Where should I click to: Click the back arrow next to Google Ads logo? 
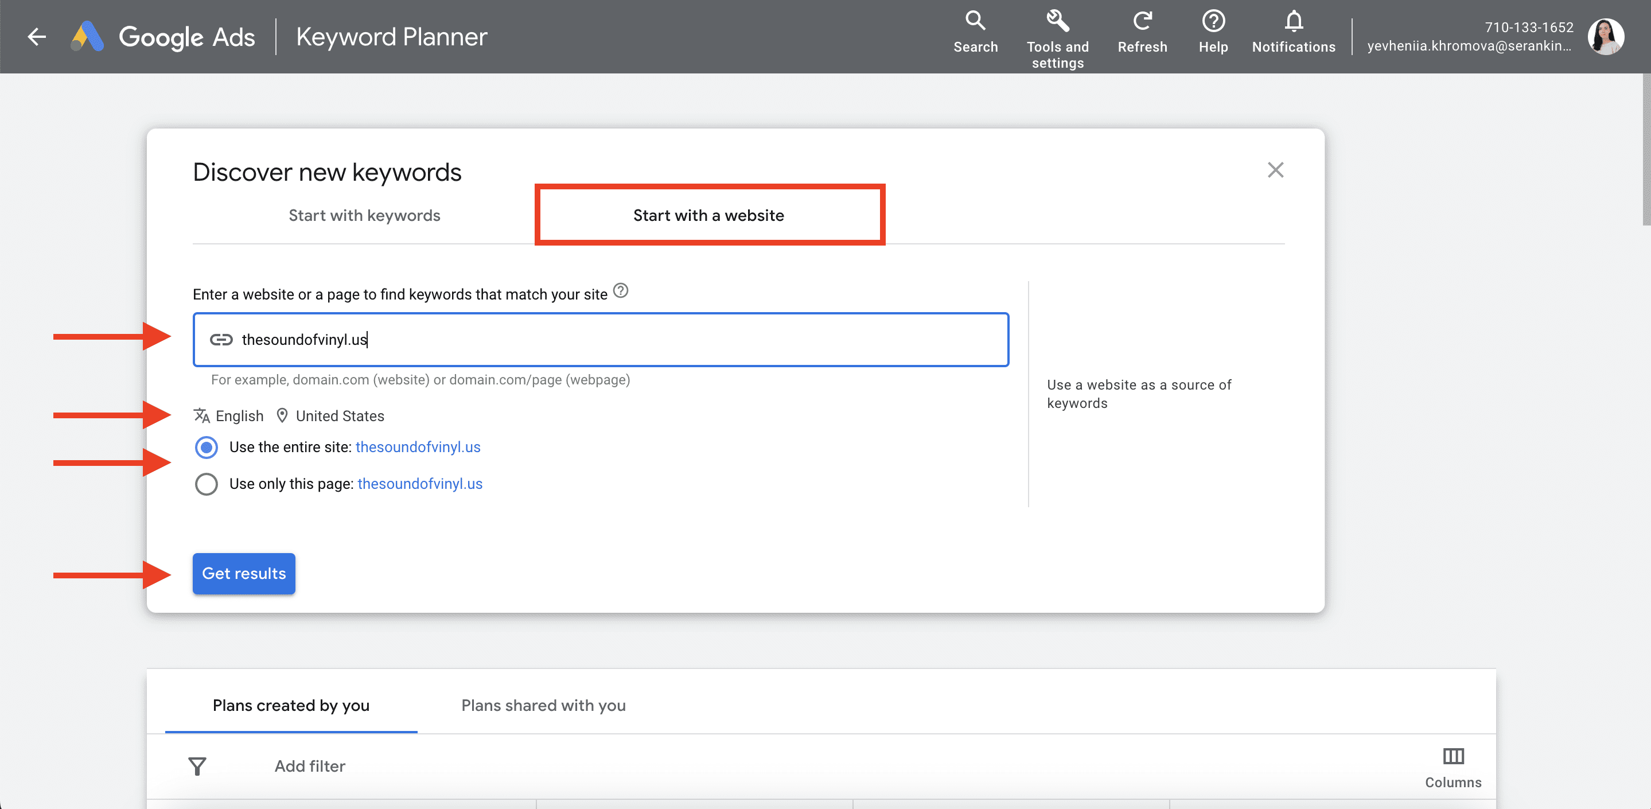[36, 37]
